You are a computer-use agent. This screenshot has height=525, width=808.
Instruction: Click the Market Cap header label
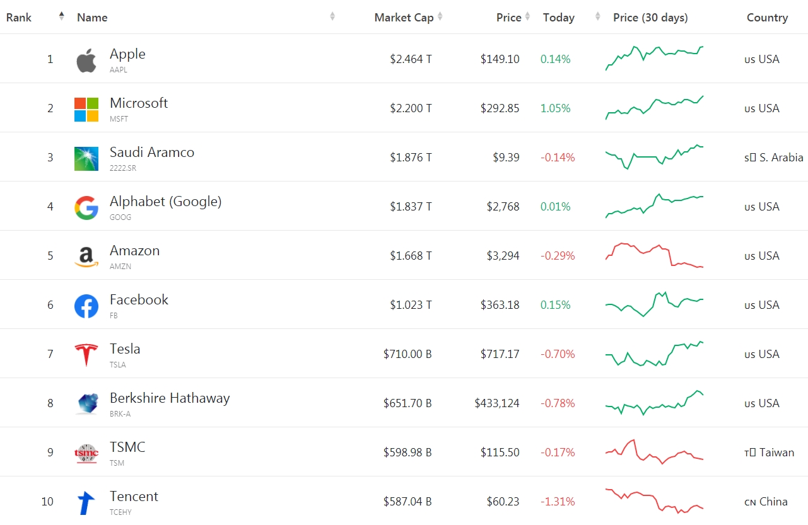[x=404, y=18]
